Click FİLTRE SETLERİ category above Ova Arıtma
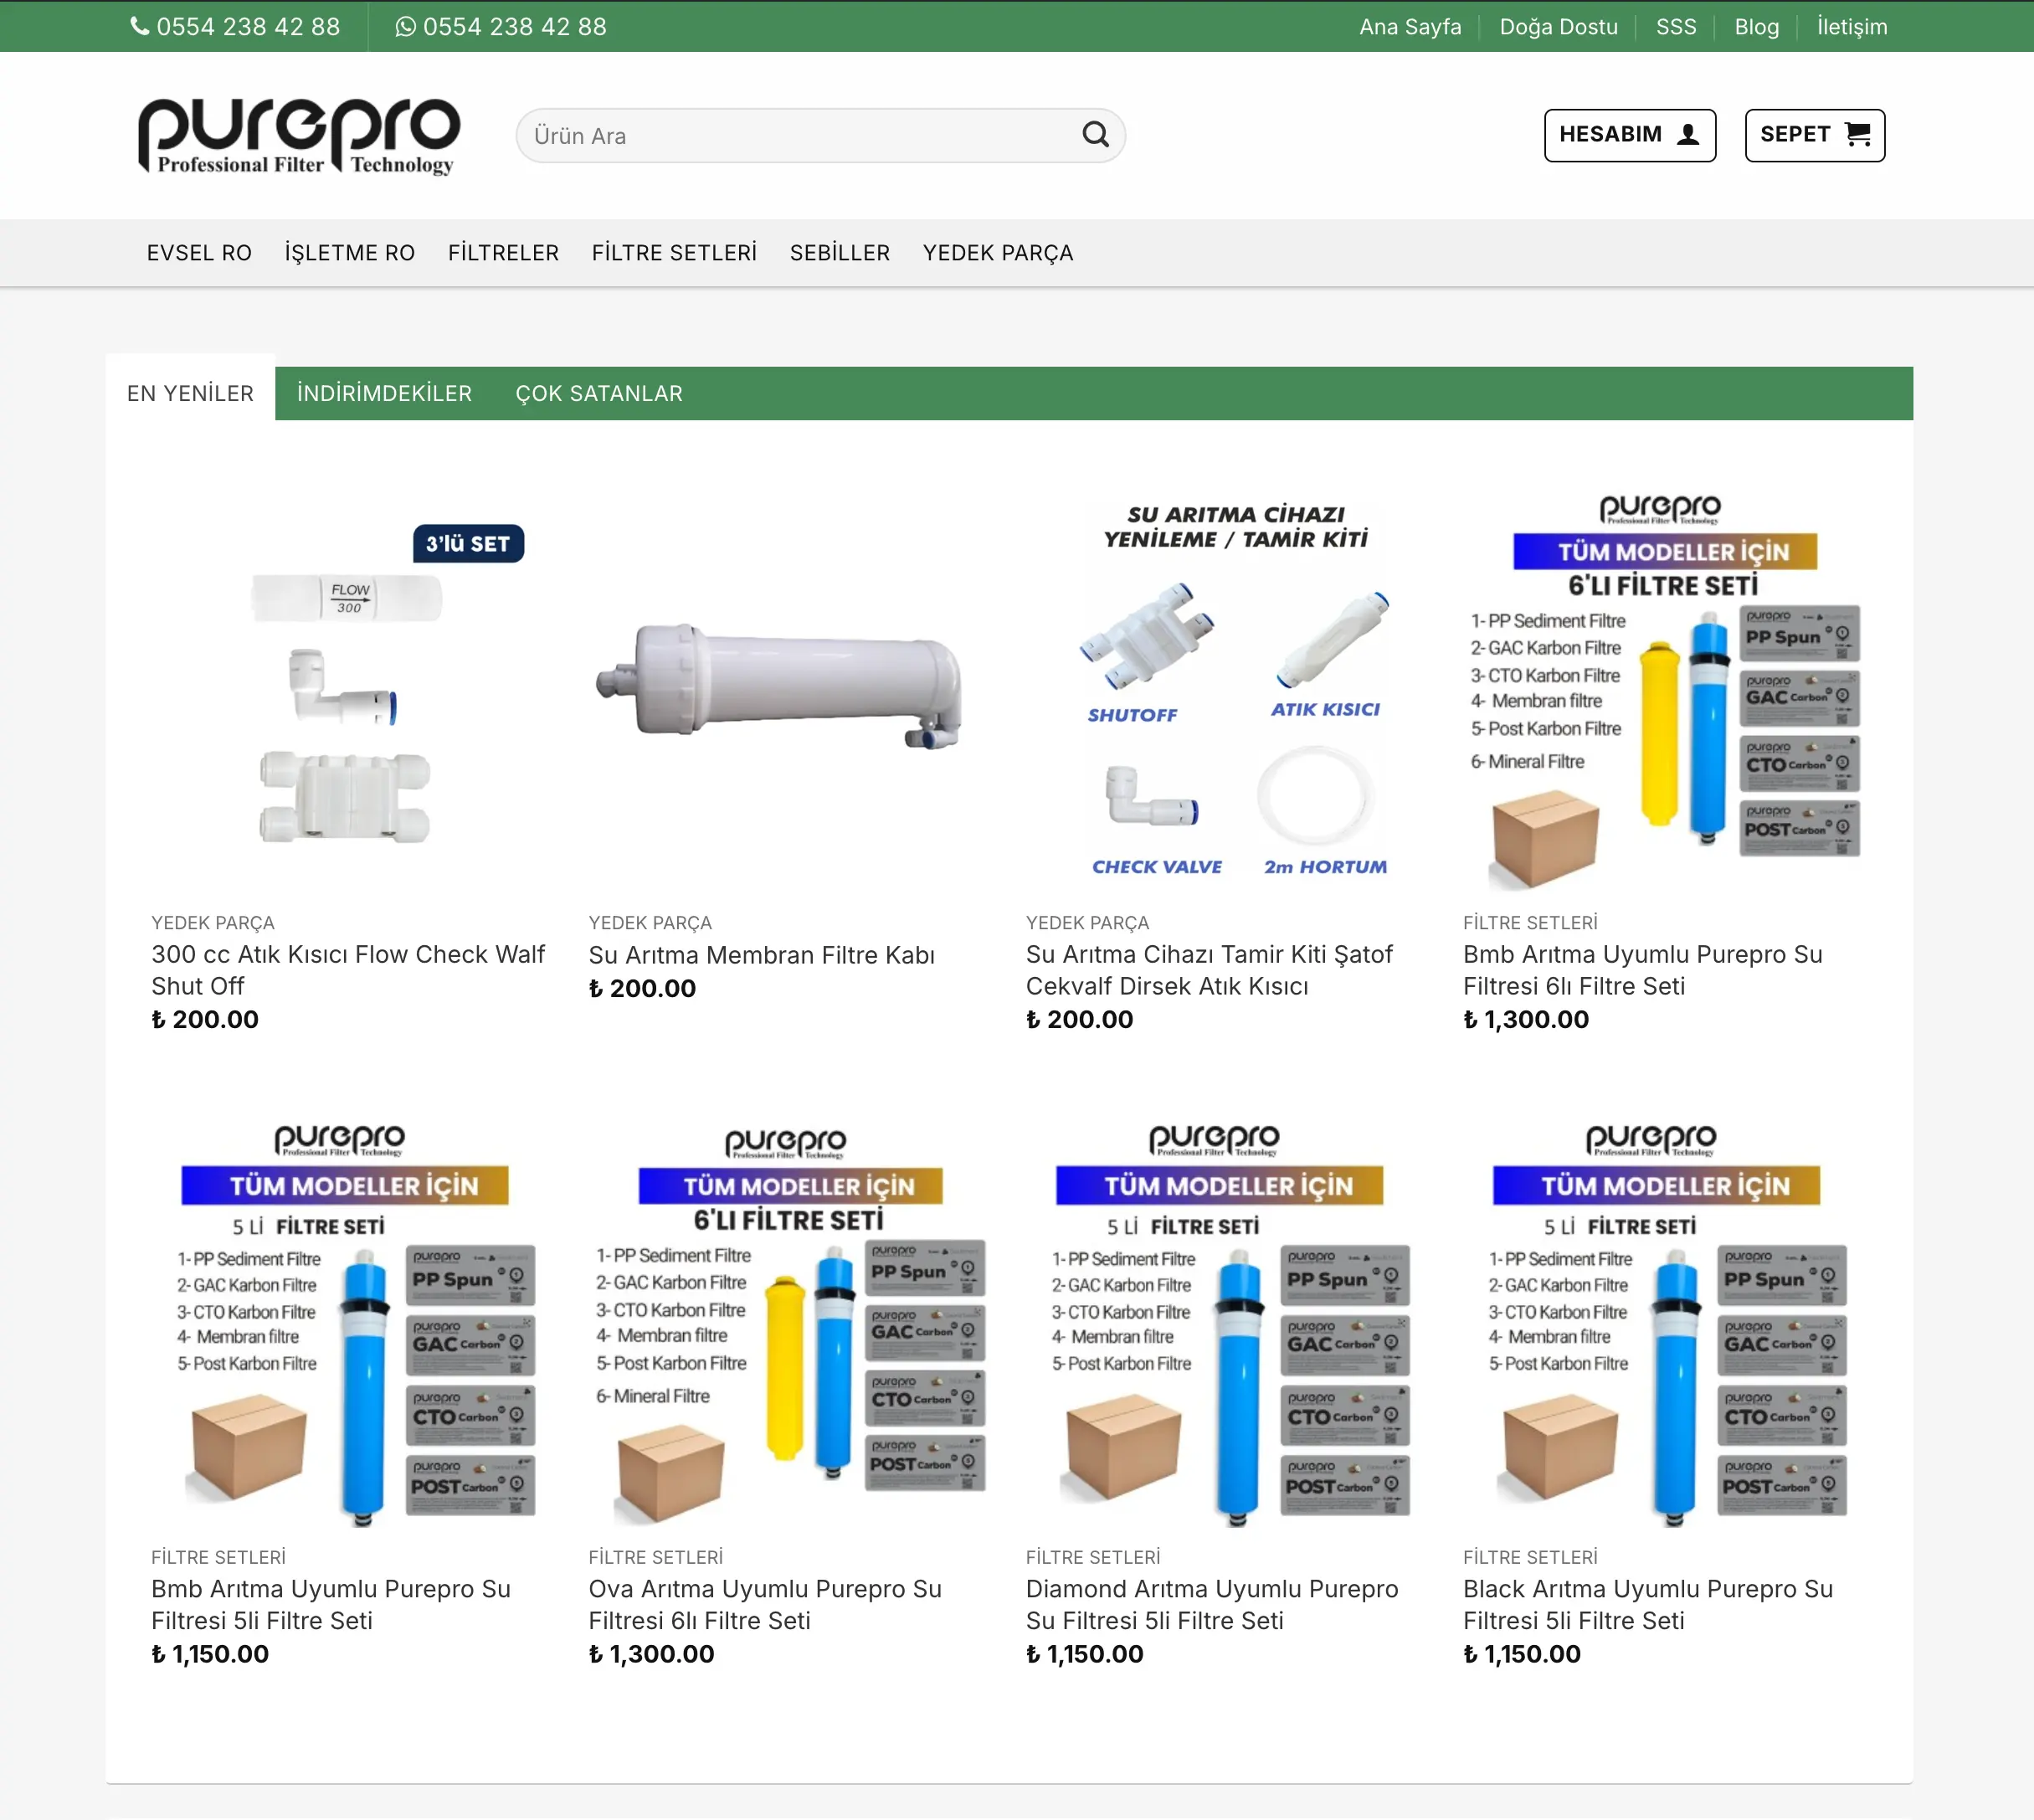 click(655, 1557)
